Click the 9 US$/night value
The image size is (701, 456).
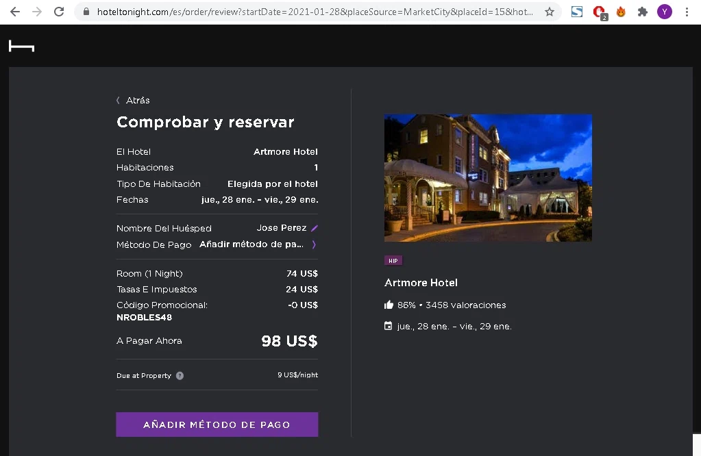[298, 375]
